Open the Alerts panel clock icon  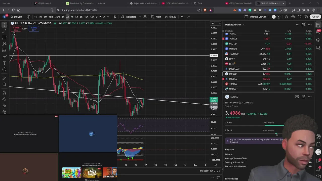click(x=318, y=32)
